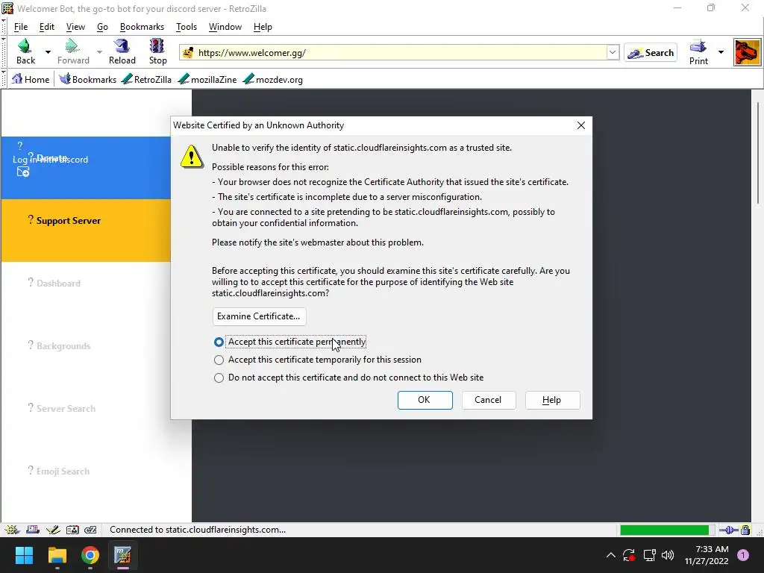Select Accept this certificate permanently

[x=290, y=342]
